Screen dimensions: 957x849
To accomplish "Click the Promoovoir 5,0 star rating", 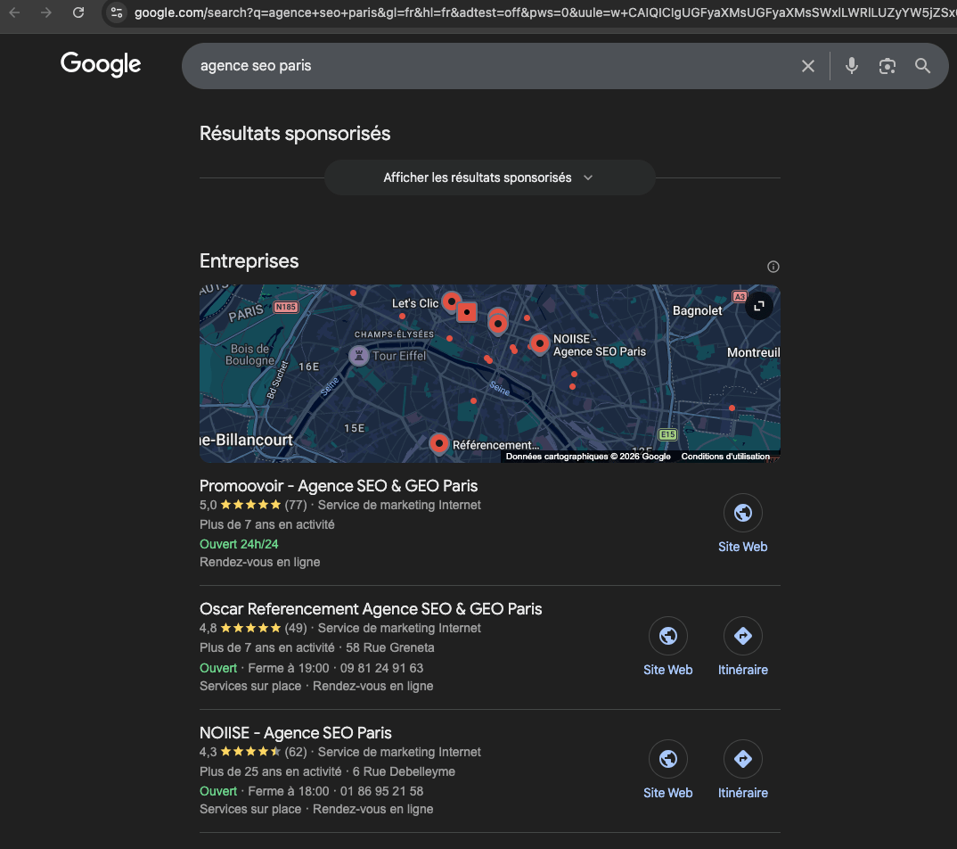I will (253, 505).
